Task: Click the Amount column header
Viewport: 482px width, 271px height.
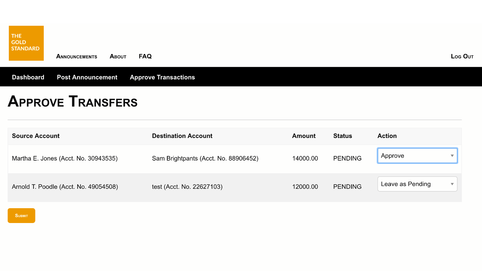Action: (304, 136)
